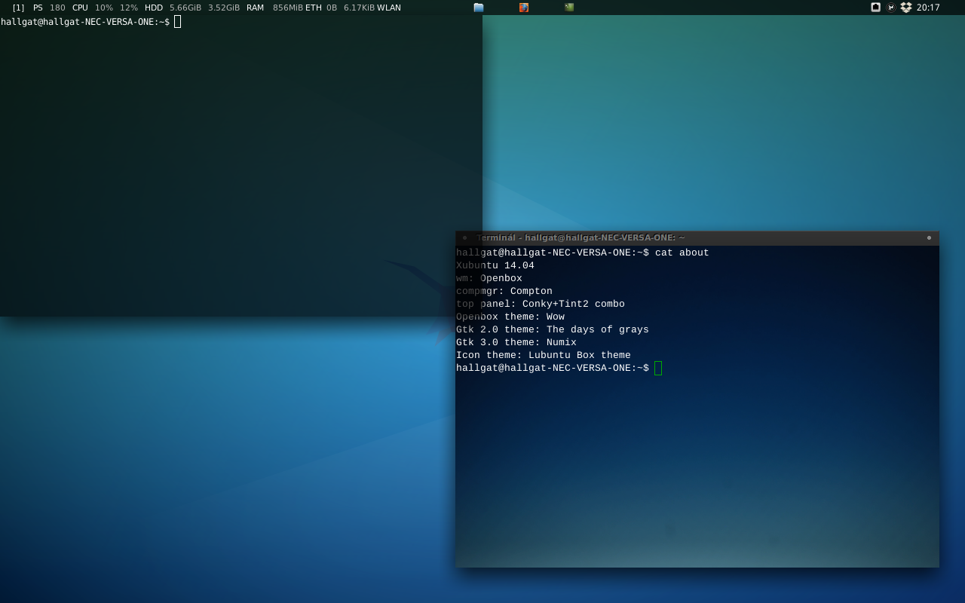Click 'Icon theme: Lubuntu Box theme' line
This screenshot has height=603, width=965.
click(544, 355)
